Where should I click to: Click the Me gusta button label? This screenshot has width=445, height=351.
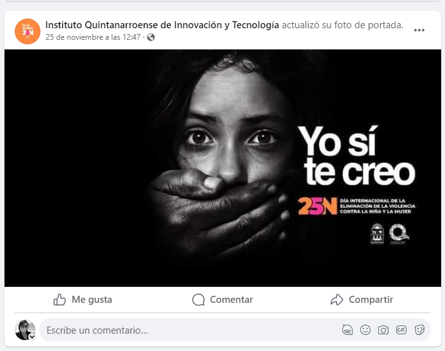[92, 300]
